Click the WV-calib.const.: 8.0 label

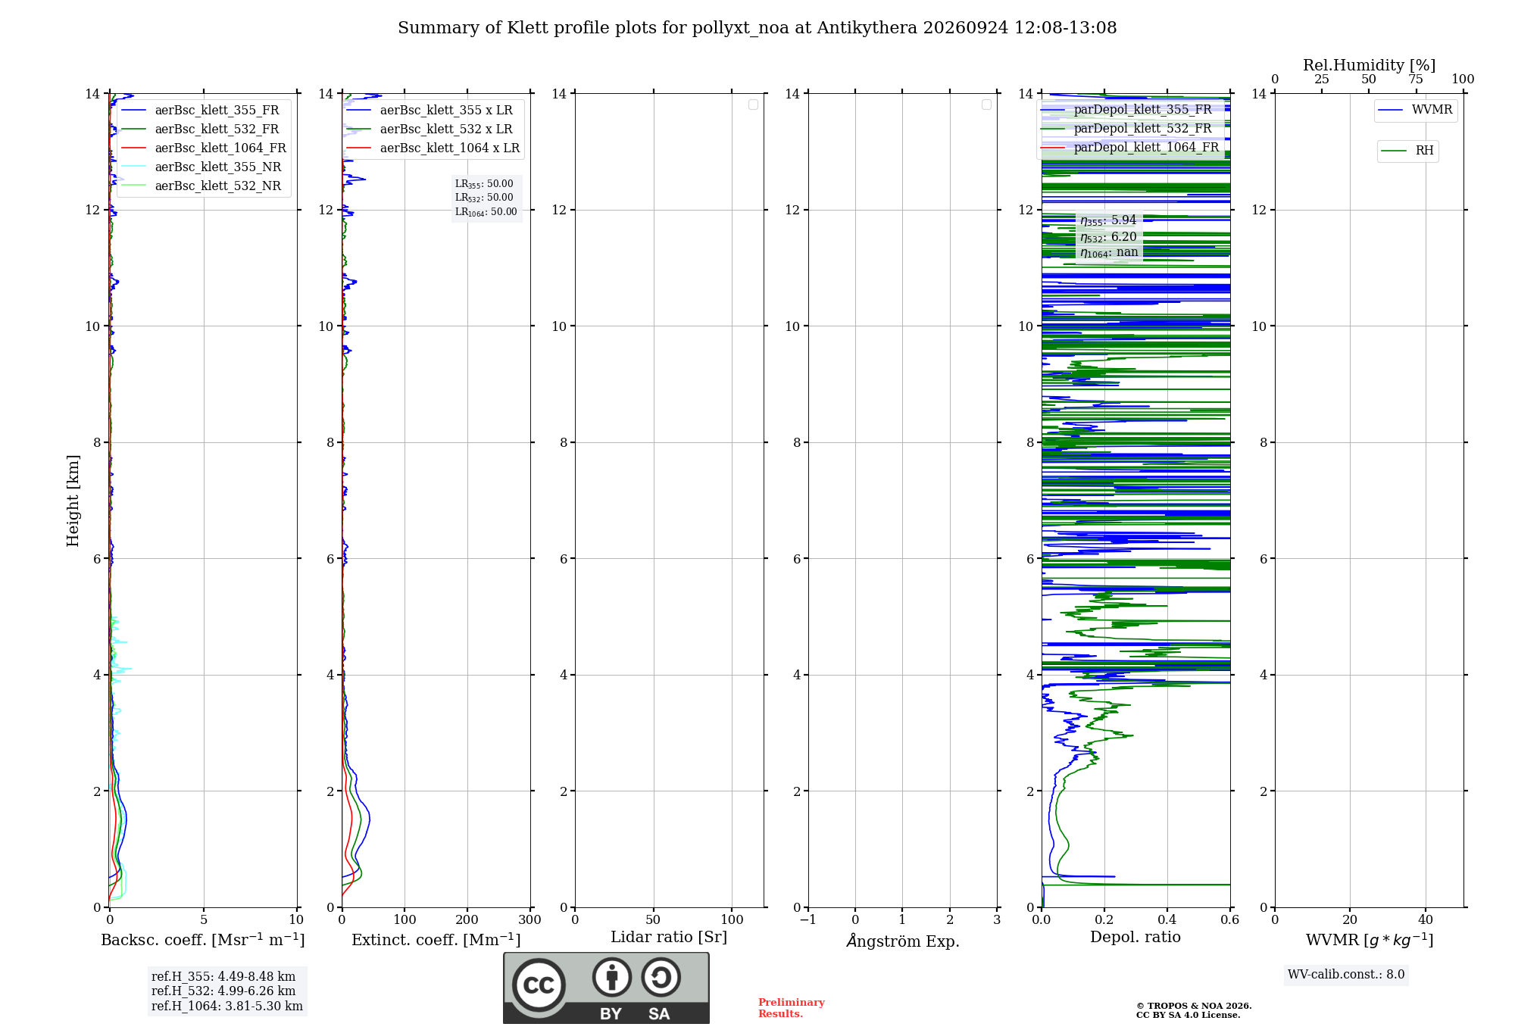pos(1346,975)
